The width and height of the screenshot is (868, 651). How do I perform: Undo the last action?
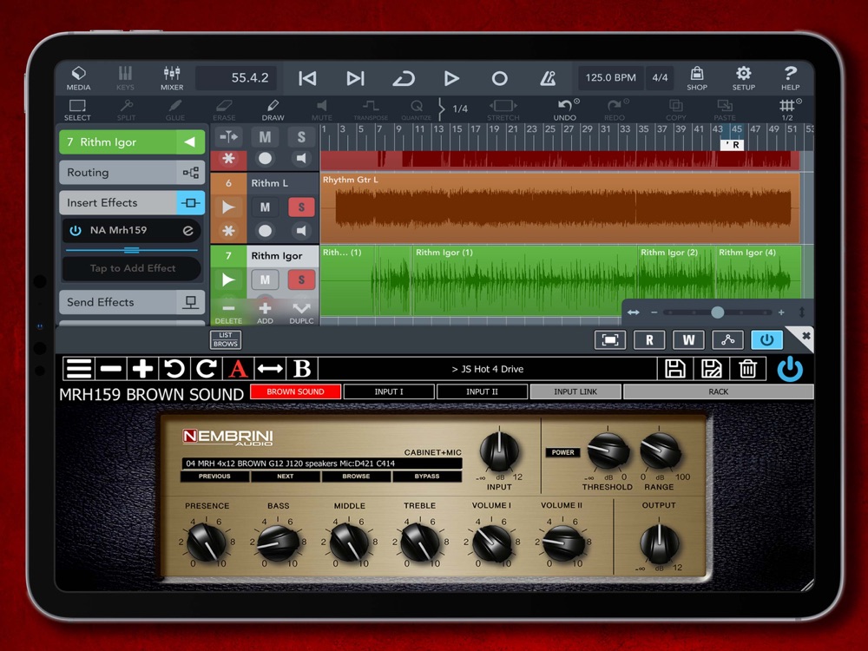pos(565,109)
